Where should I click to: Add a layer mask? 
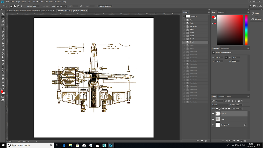coord(230,141)
